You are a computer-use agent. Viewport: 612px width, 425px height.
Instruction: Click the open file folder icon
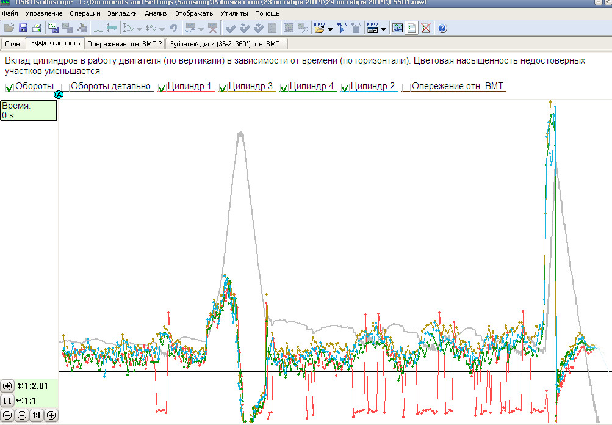click(9, 28)
